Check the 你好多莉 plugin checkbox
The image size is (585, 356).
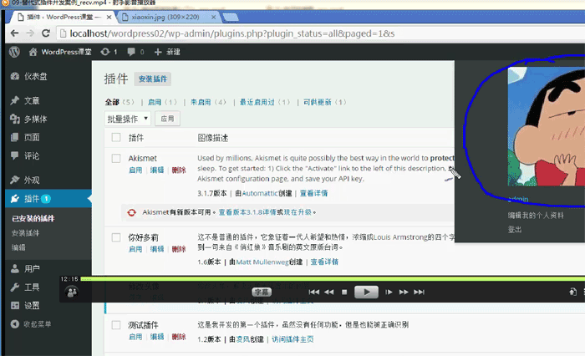point(116,237)
